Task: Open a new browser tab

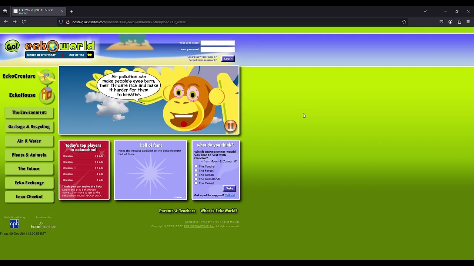Action: point(71,11)
